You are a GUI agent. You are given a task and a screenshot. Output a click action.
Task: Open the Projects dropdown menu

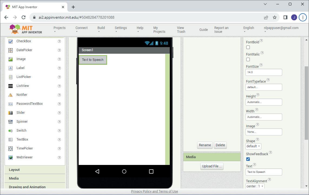[x=59, y=29]
